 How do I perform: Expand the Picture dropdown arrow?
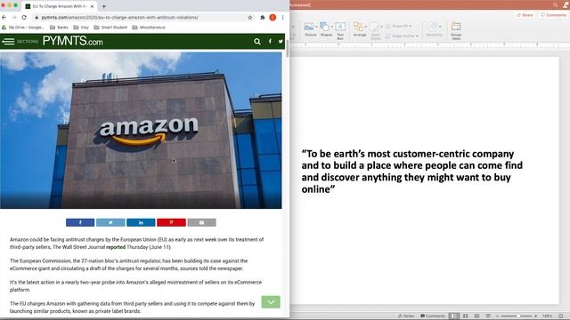(316, 27)
